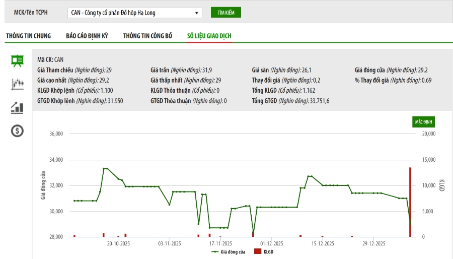This screenshot has width=453, height=259.
Task: Click the red KLGD legend color square
Action: point(257,251)
